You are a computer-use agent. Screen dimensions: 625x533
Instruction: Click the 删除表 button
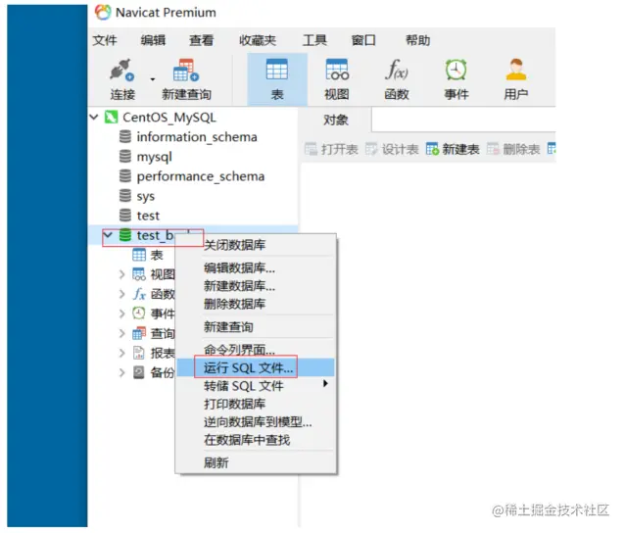pyautogui.click(x=513, y=150)
